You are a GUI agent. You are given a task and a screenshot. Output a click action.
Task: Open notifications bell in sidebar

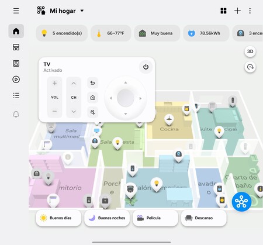point(16,114)
